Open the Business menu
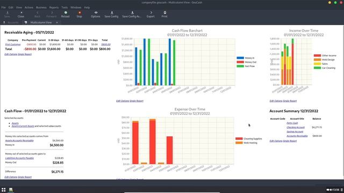Viewport: 344px width, 193px height. [41, 8]
